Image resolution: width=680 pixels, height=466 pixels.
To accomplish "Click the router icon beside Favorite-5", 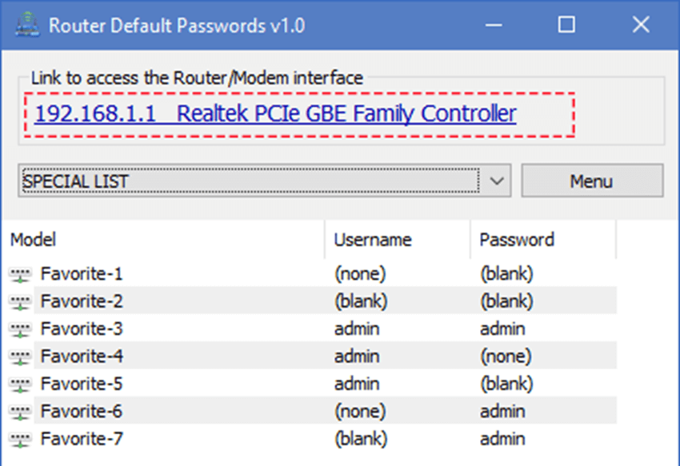I will tap(20, 384).
